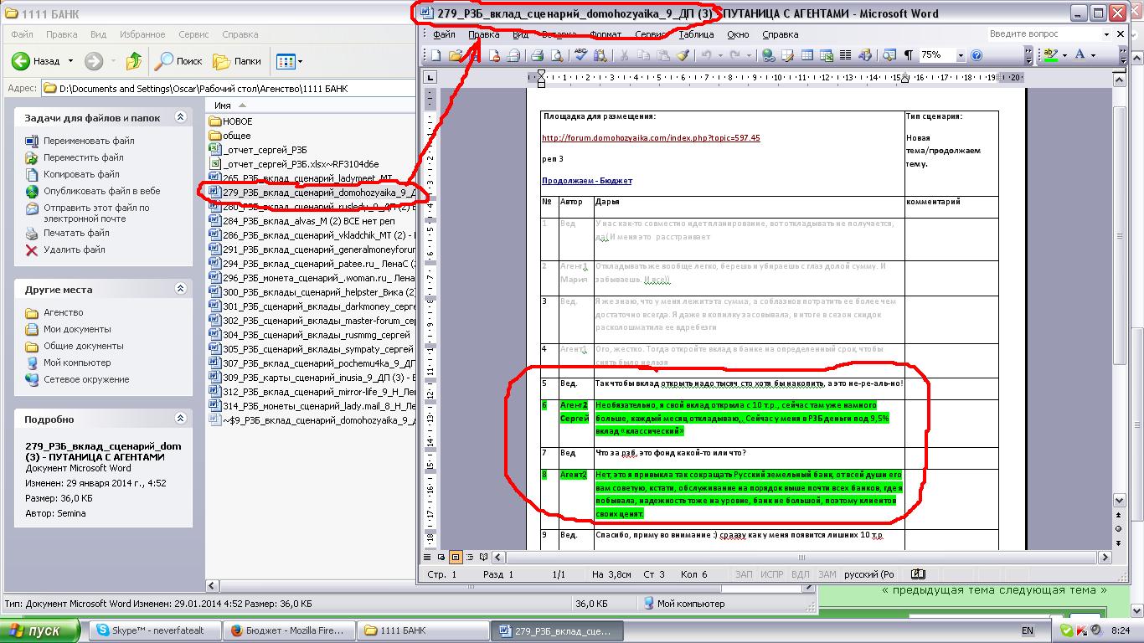Toggle ВДЛ extend selection indicator
The image size is (1144, 643).
[800, 574]
